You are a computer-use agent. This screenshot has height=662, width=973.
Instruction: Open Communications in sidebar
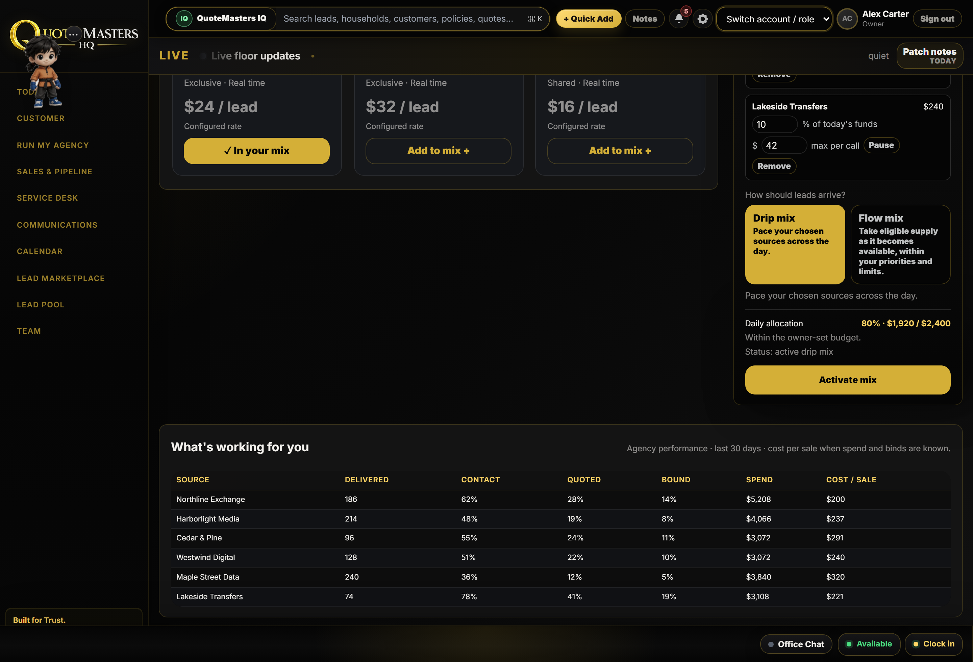click(x=57, y=225)
